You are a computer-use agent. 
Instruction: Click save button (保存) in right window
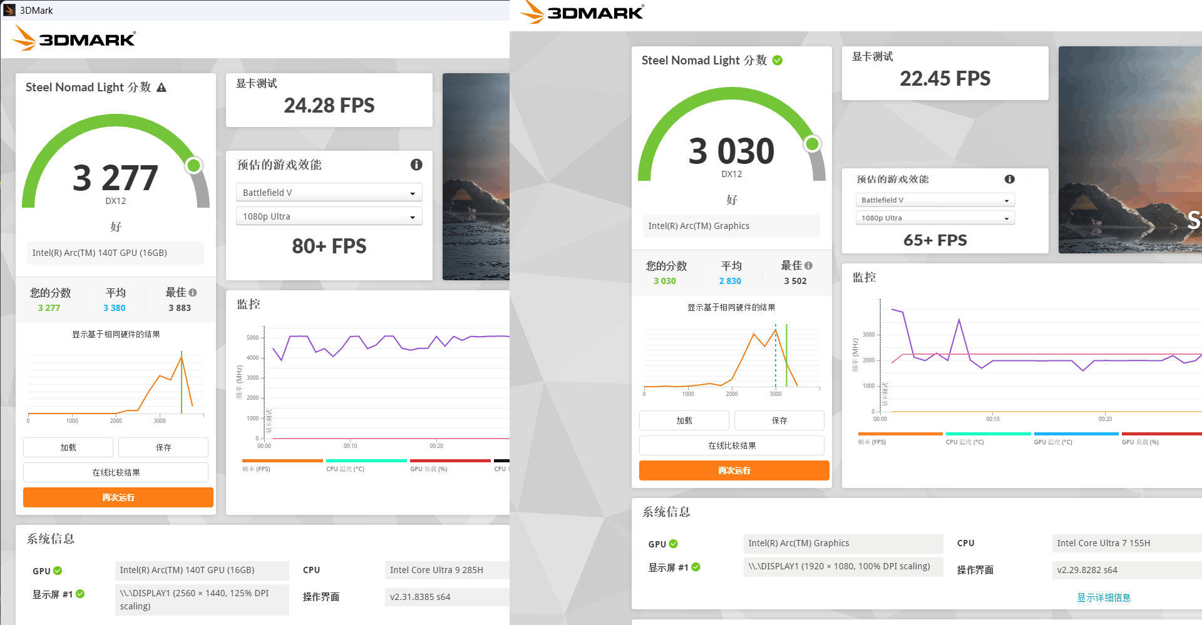779,420
